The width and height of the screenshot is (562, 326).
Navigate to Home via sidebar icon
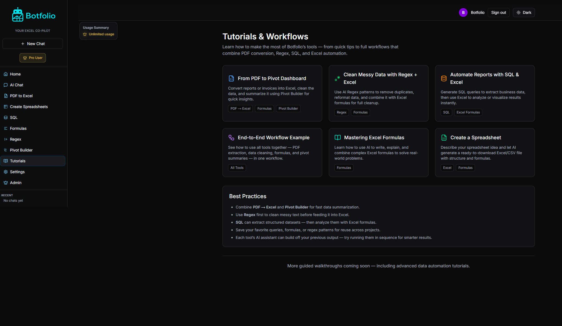click(6, 74)
